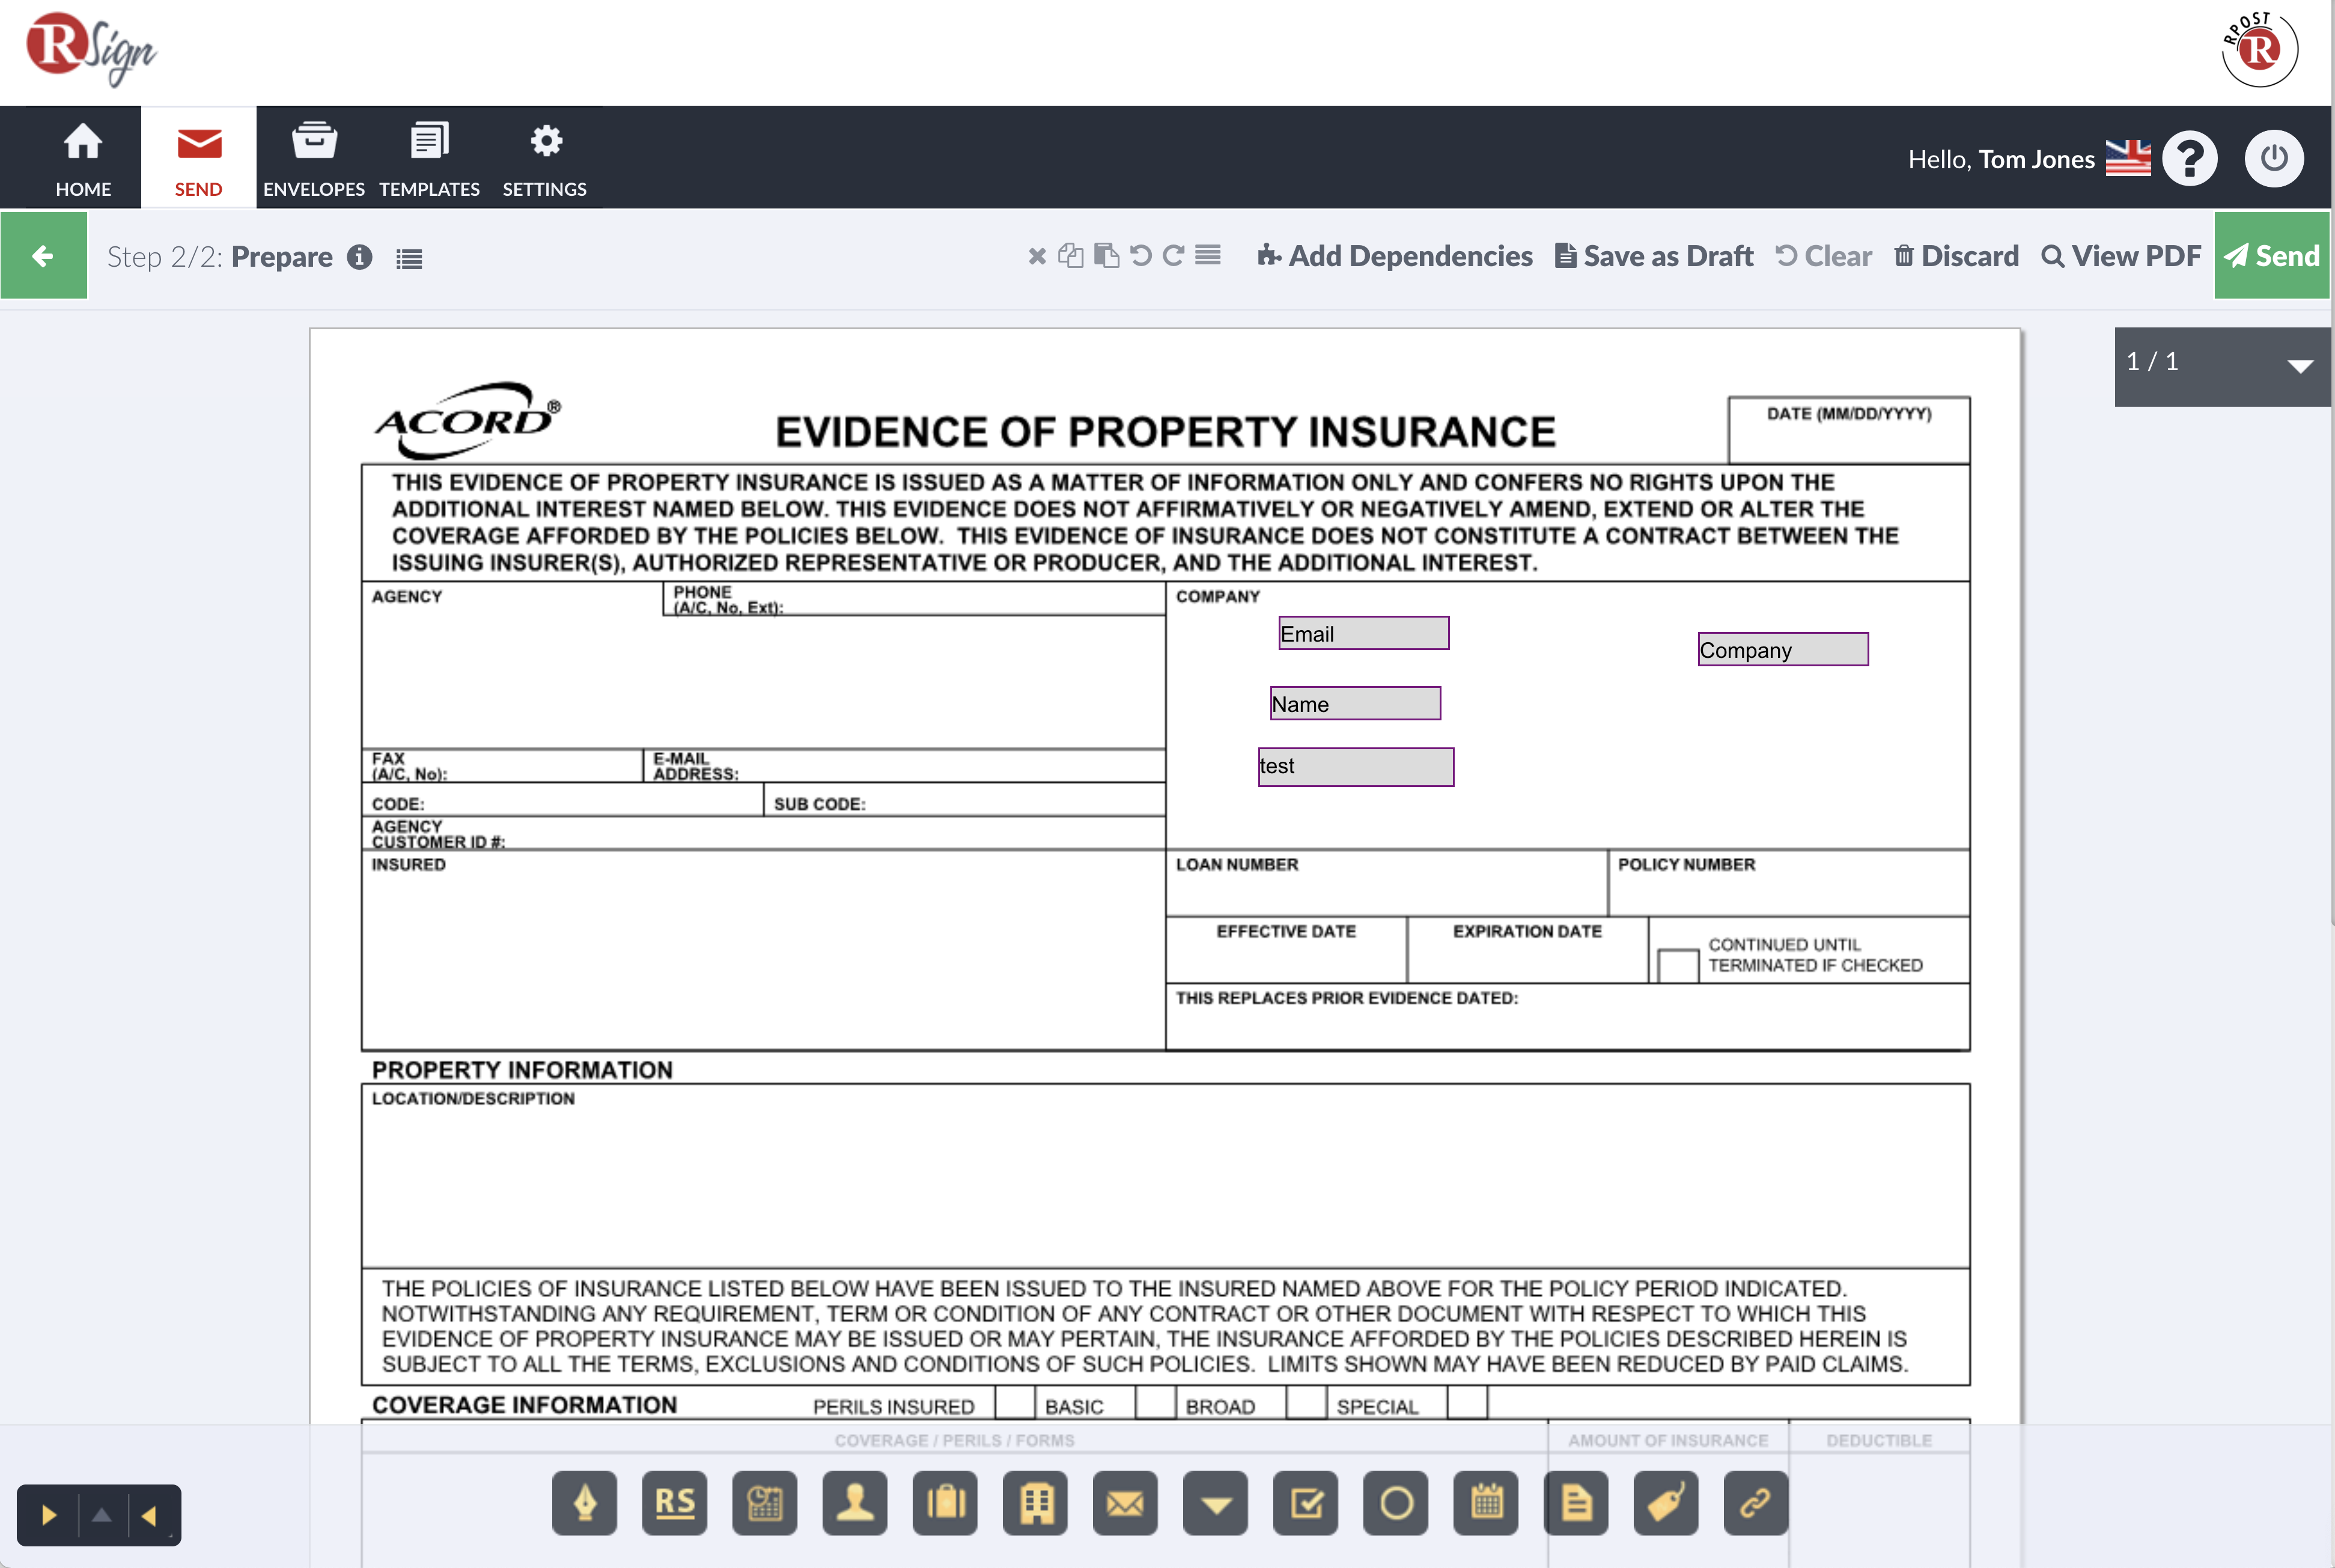The image size is (2335, 1568).
Task: Expand the 1 / 1 page dropdown
Action: (x=2223, y=366)
